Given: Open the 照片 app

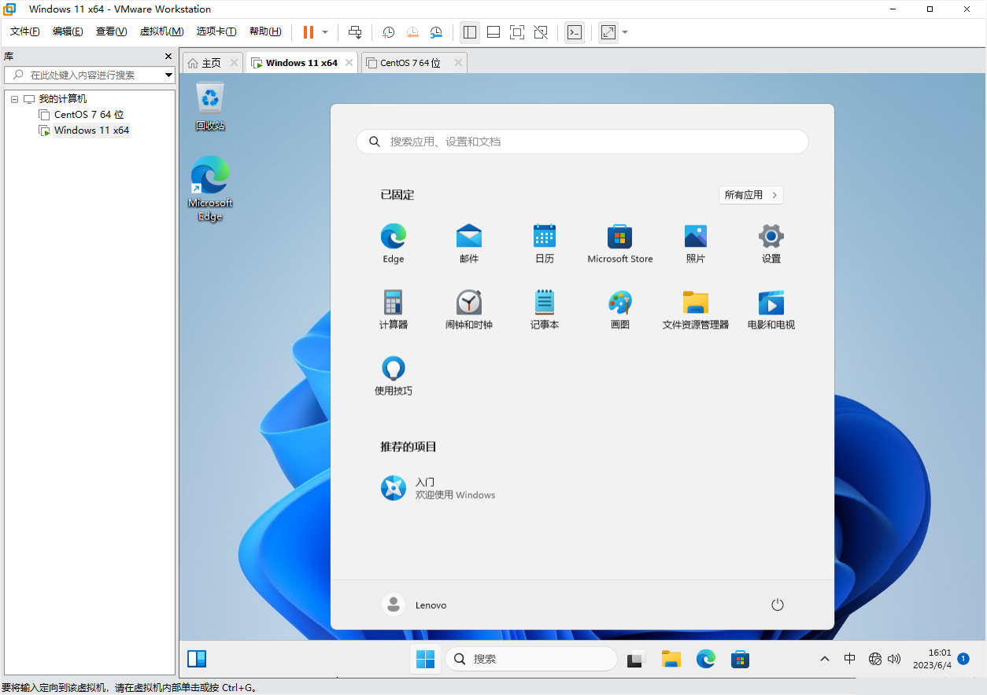Looking at the screenshot, I should (696, 243).
